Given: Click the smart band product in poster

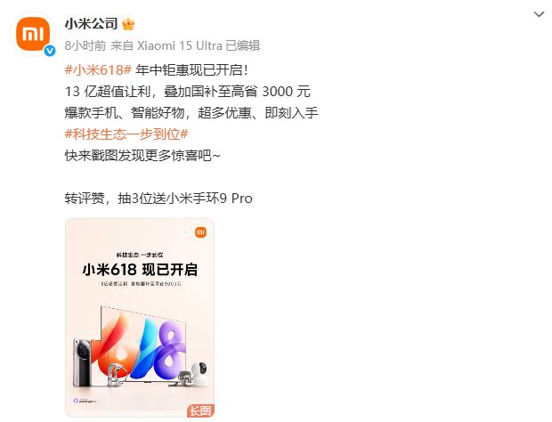Looking at the screenshot, I should (x=118, y=375).
